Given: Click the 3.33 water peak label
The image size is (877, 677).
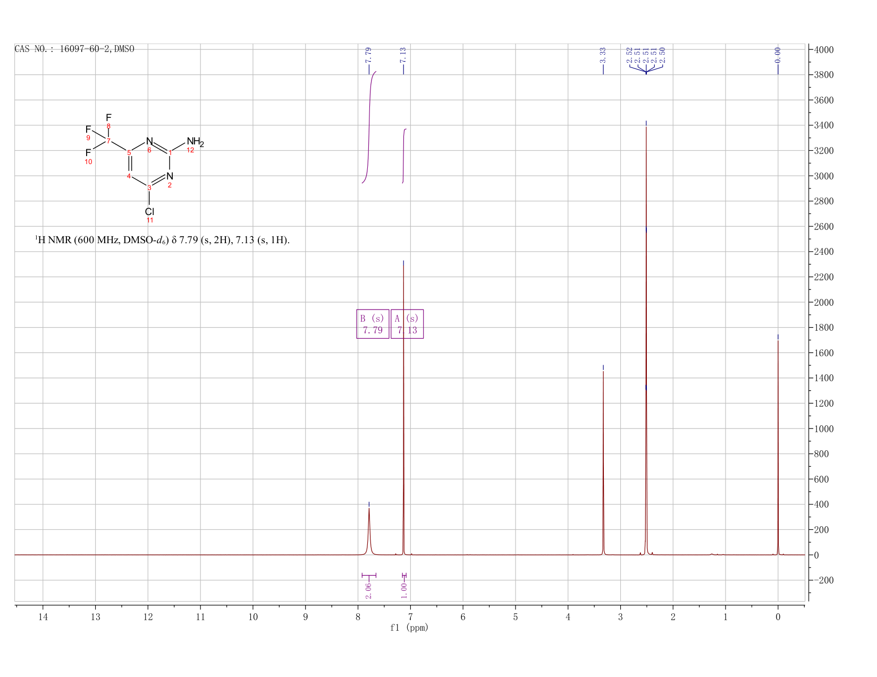Looking at the screenshot, I should [x=603, y=55].
